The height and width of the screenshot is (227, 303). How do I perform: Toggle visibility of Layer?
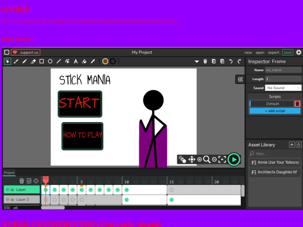(7, 189)
